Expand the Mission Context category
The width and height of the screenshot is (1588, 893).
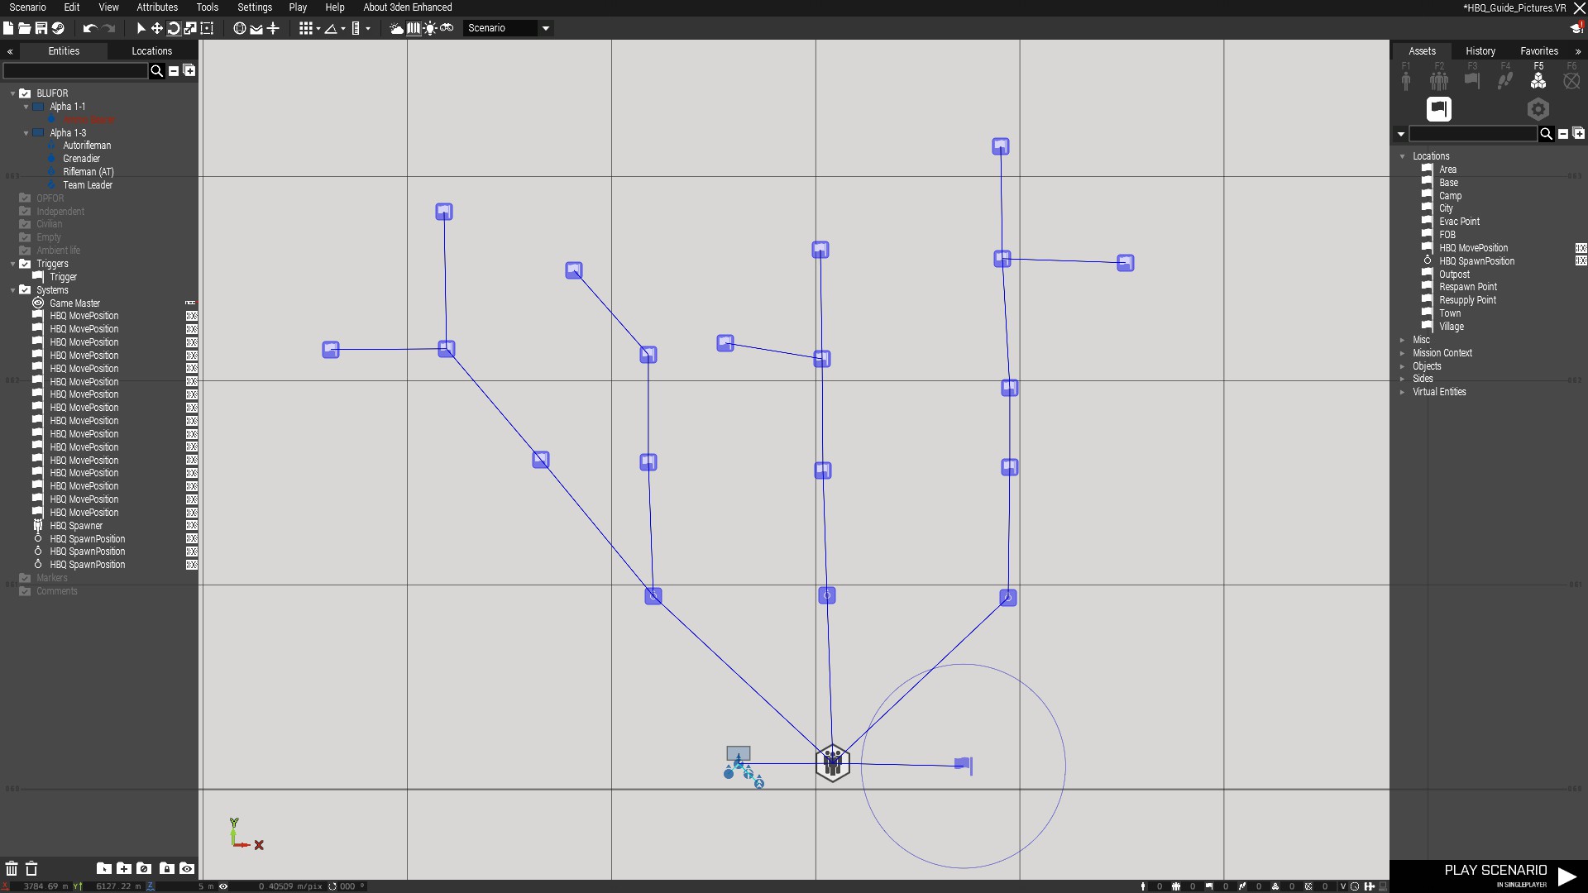click(1402, 353)
